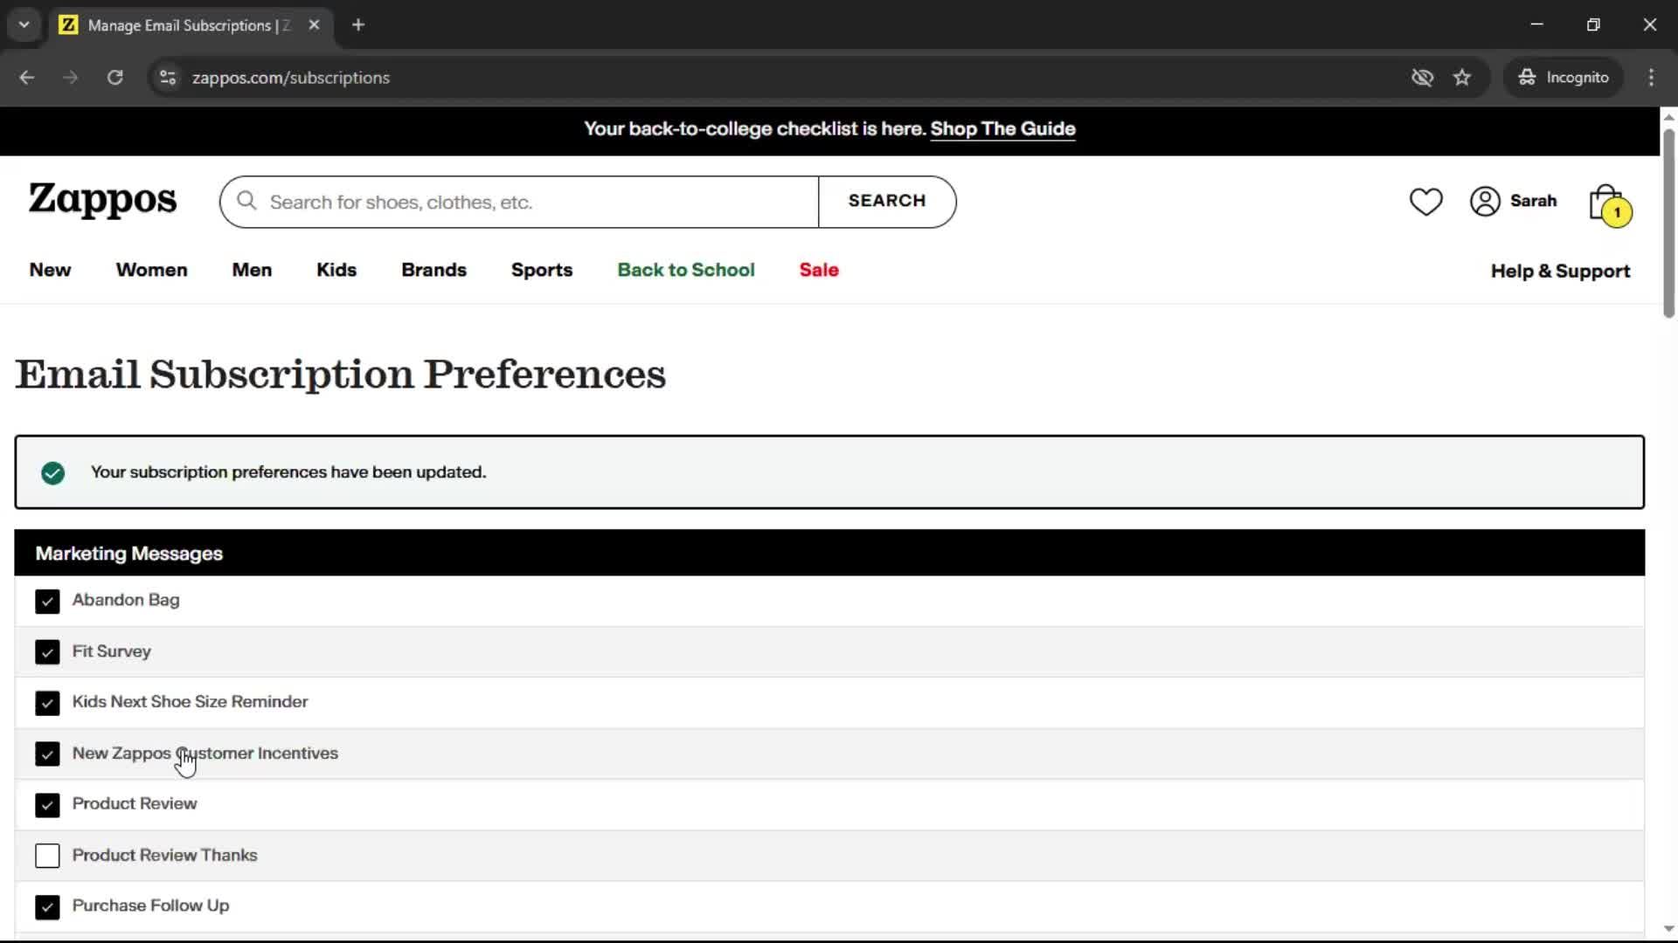
Task: Click the account avatar icon
Action: [x=1485, y=202]
